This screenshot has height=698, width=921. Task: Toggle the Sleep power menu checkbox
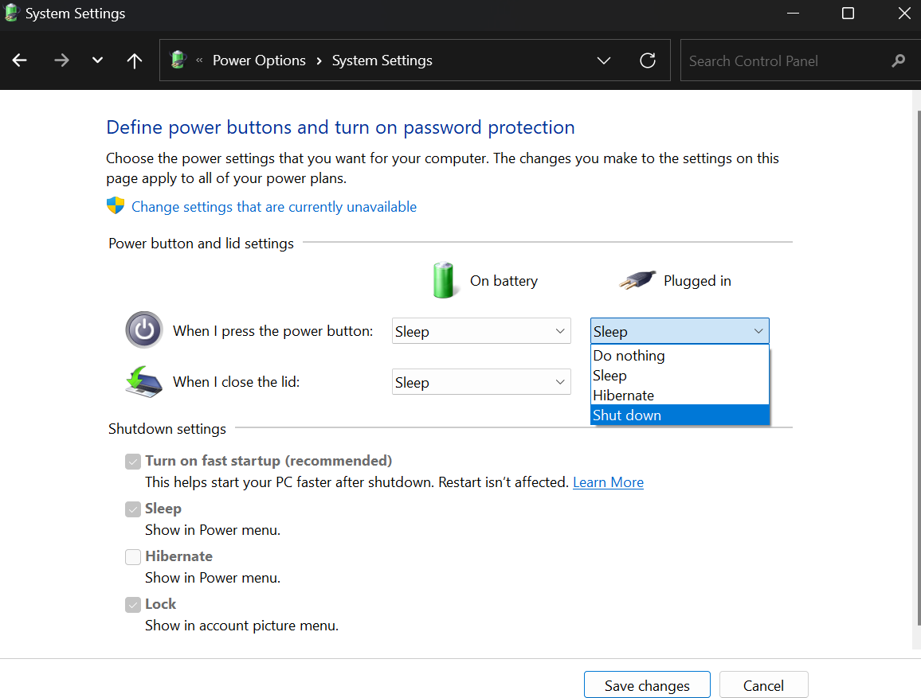point(133,509)
